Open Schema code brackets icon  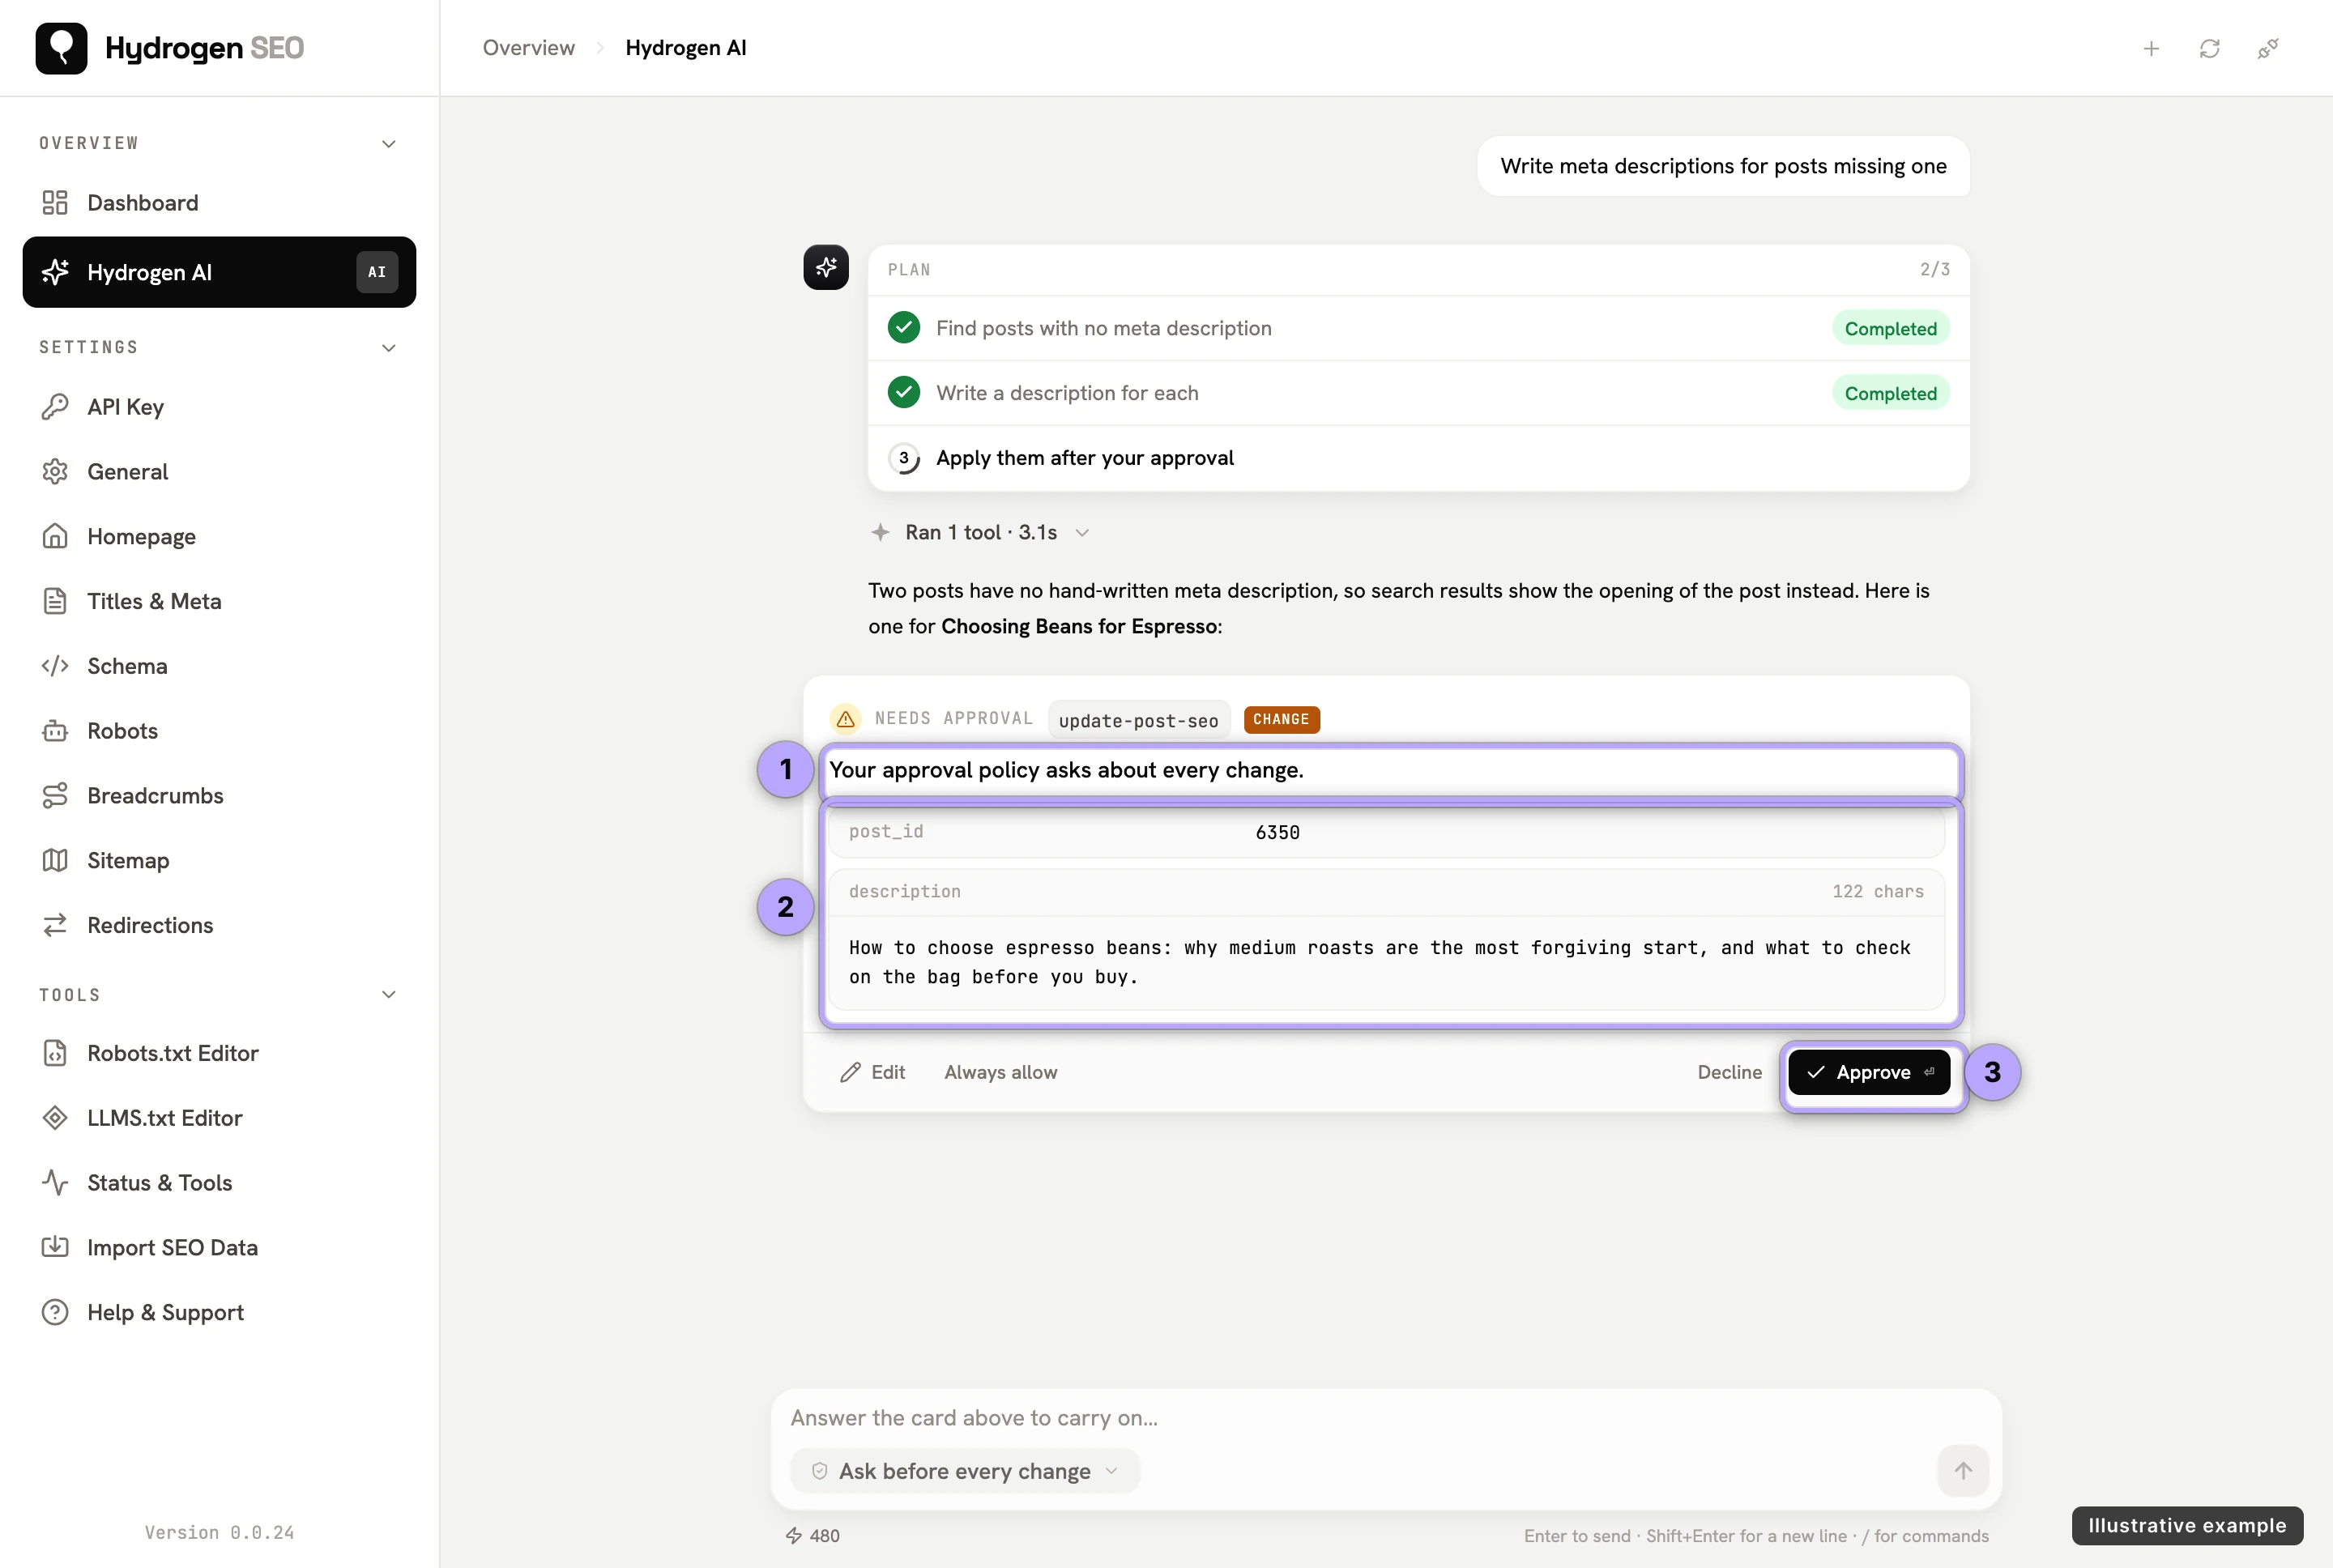tap(55, 666)
